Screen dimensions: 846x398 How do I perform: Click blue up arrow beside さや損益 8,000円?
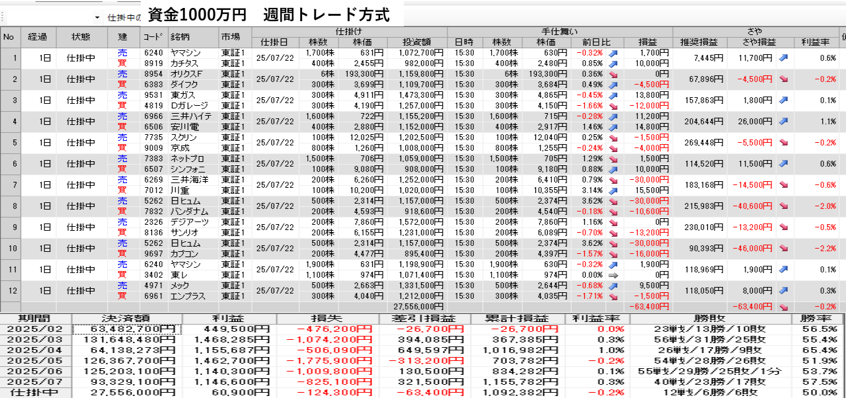coord(784,291)
